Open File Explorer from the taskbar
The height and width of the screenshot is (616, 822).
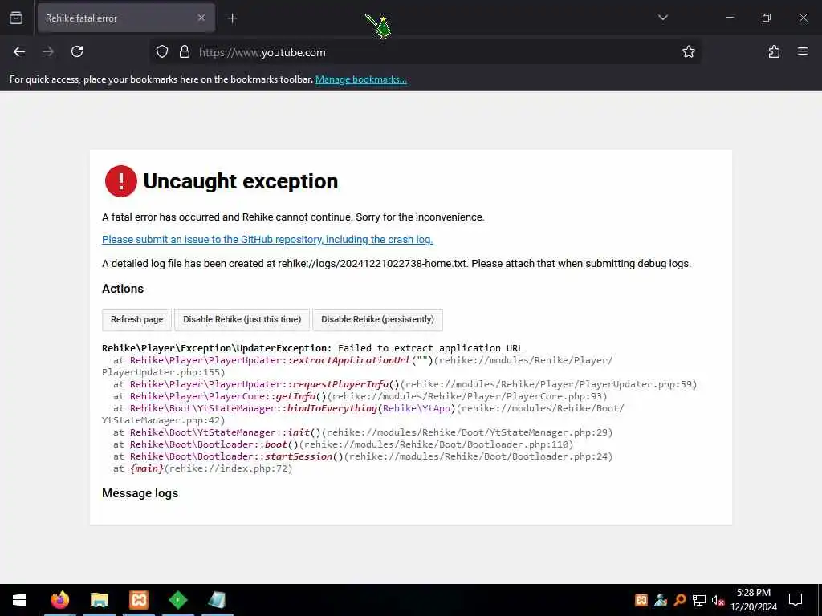[x=99, y=600]
